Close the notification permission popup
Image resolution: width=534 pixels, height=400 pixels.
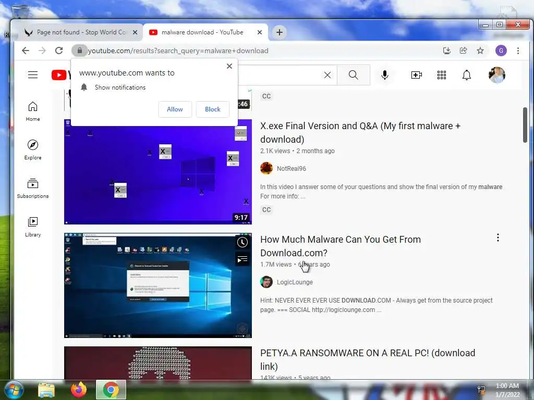[229, 66]
